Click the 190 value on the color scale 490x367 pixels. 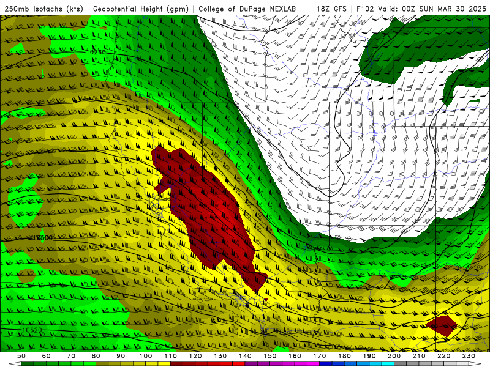[369, 356]
